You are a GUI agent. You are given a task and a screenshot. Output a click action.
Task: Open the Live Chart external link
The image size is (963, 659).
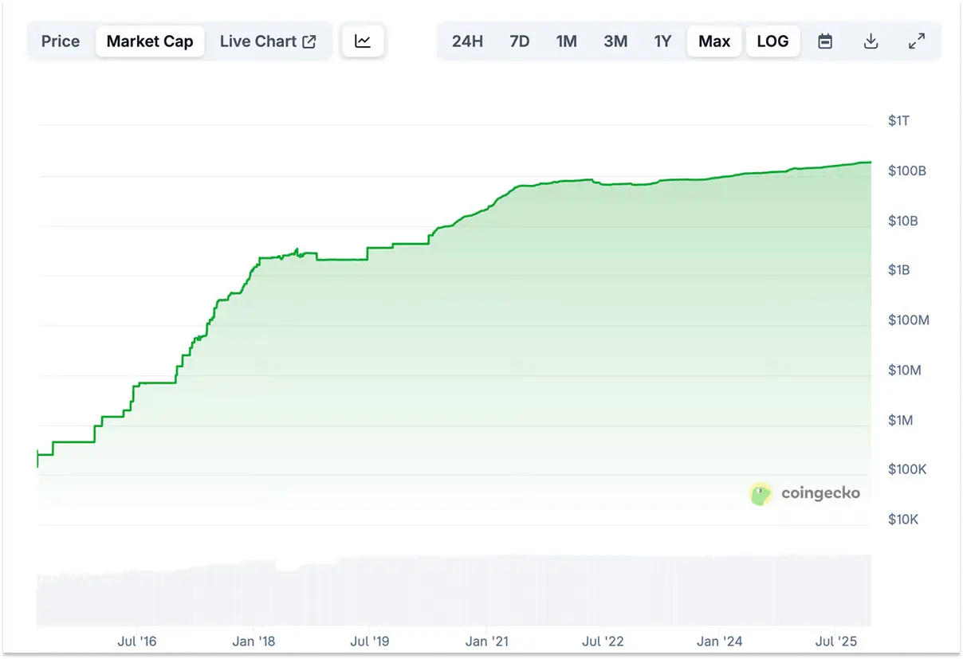point(268,41)
